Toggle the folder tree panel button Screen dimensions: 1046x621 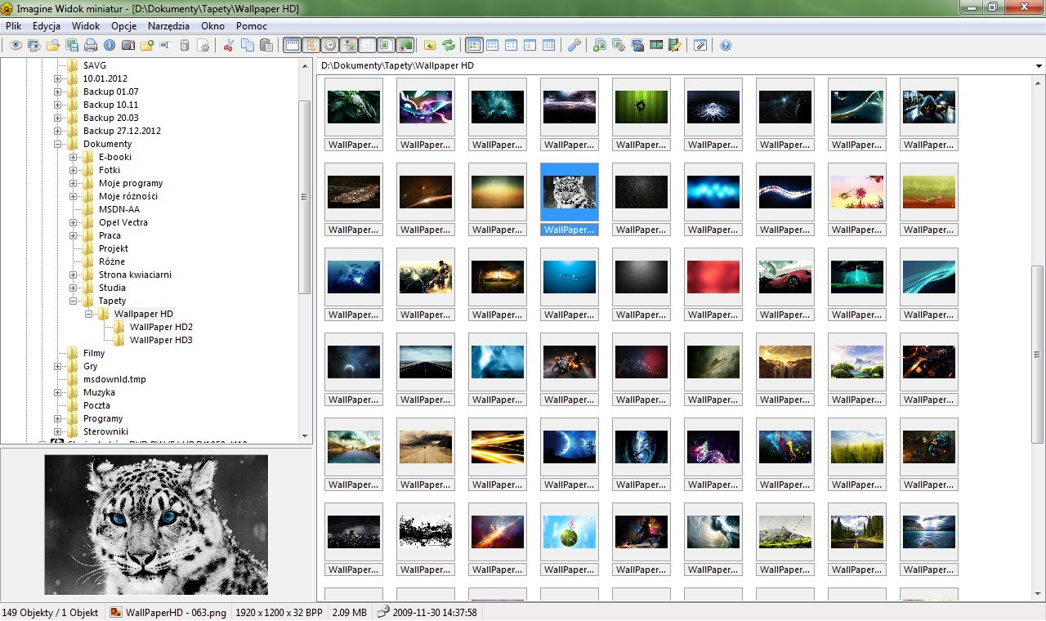coord(311,45)
